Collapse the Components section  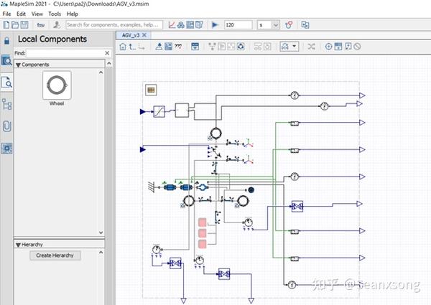pos(19,65)
